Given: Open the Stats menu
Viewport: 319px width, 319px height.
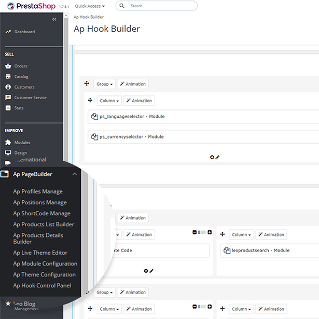Looking at the screenshot, I should (19, 108).
